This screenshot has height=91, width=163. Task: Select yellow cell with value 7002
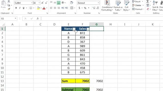coord(83,81)
